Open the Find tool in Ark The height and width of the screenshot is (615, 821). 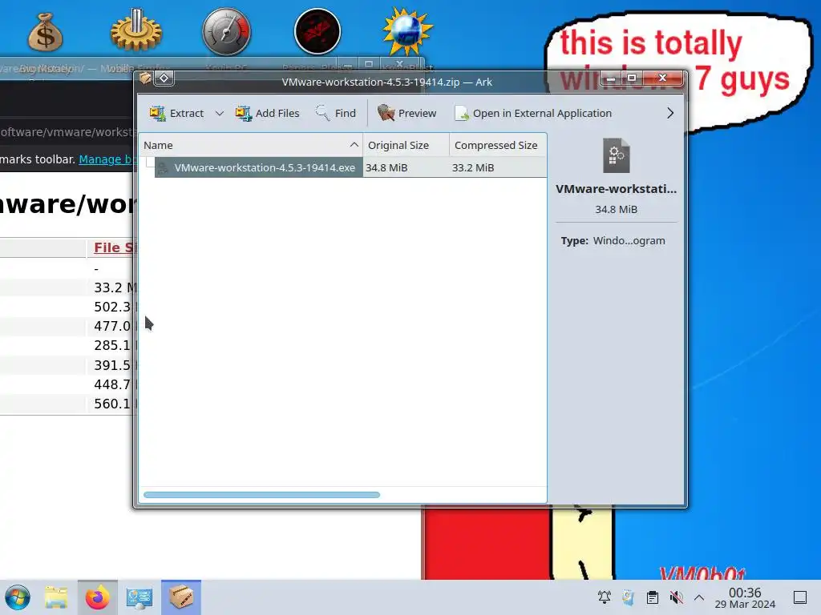336,113
